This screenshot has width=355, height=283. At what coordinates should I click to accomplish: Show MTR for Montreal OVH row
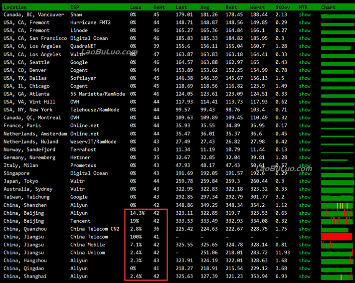tap(305, 118)
